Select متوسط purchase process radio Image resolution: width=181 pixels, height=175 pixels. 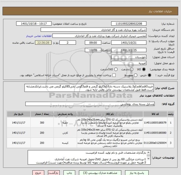coord(135,75)
